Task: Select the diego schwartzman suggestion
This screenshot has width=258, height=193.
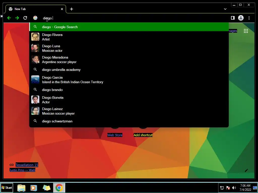Action: coord(129,121)
